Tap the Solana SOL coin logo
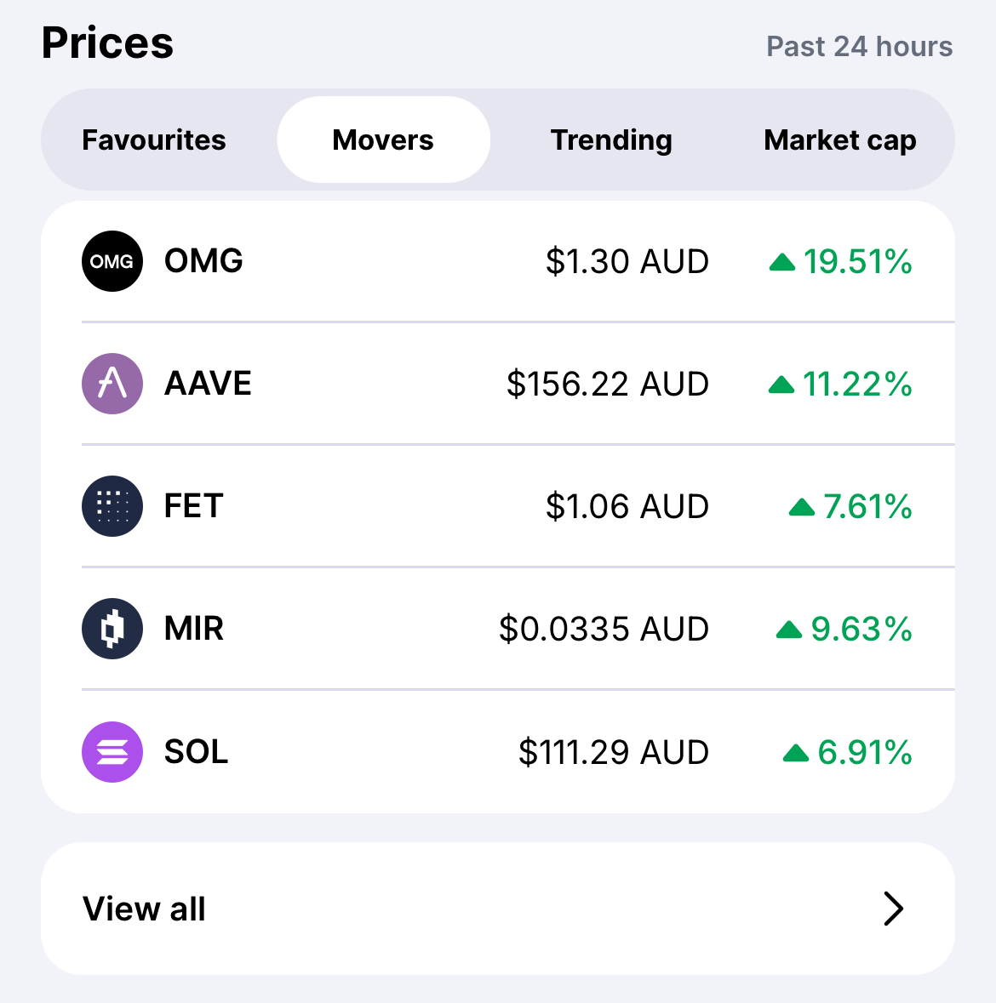Viewport: 996px width, 1003px height. coord(112,751)
